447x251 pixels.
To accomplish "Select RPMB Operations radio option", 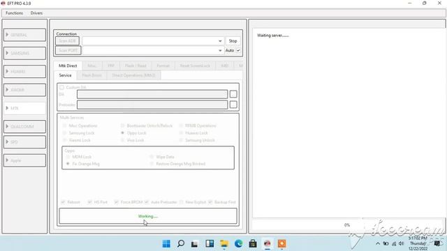I will point(181,125).
